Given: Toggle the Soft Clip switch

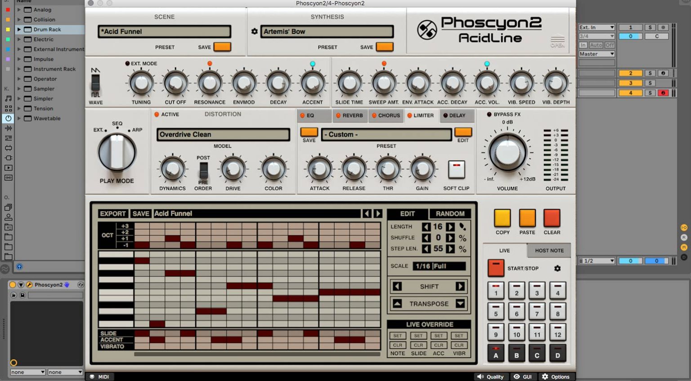Looking at the screenshot, I should [x=456, y=168].
